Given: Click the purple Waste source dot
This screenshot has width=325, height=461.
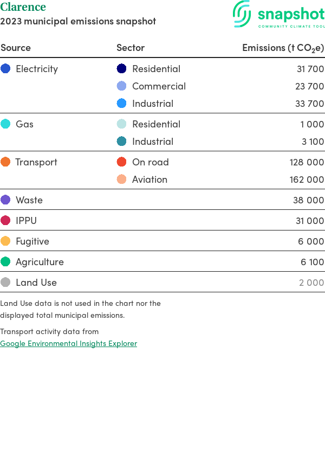Looking at the screenshot, I should tap(5, 200).
